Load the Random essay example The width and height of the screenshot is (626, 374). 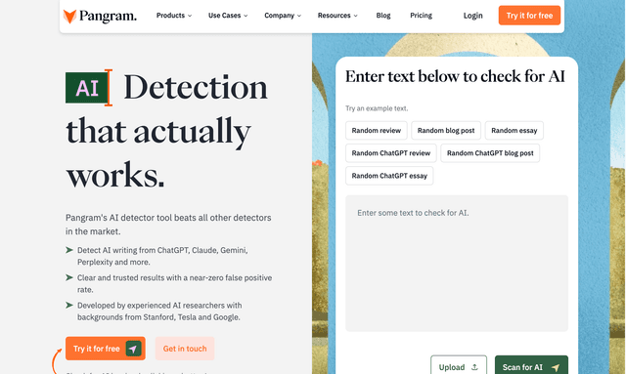[514, 131]
